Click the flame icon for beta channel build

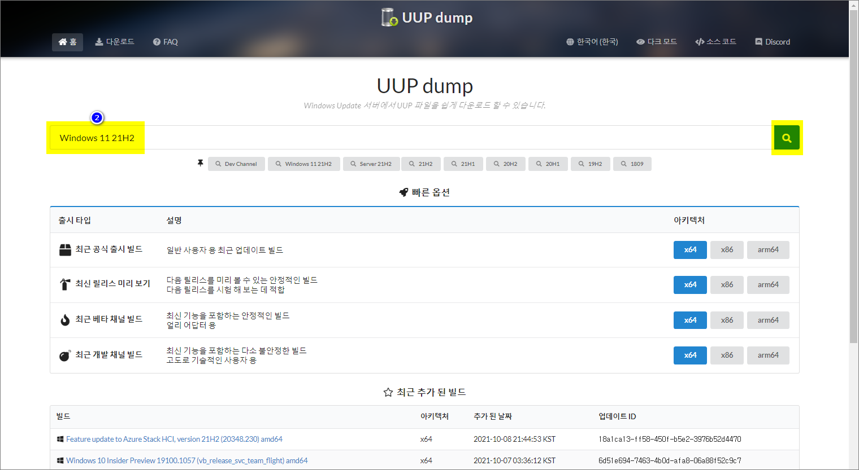[x=65, y=320]
